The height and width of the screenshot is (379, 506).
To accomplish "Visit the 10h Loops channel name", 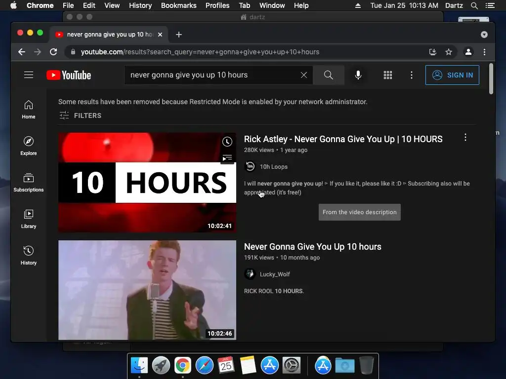I will [274, 167].
